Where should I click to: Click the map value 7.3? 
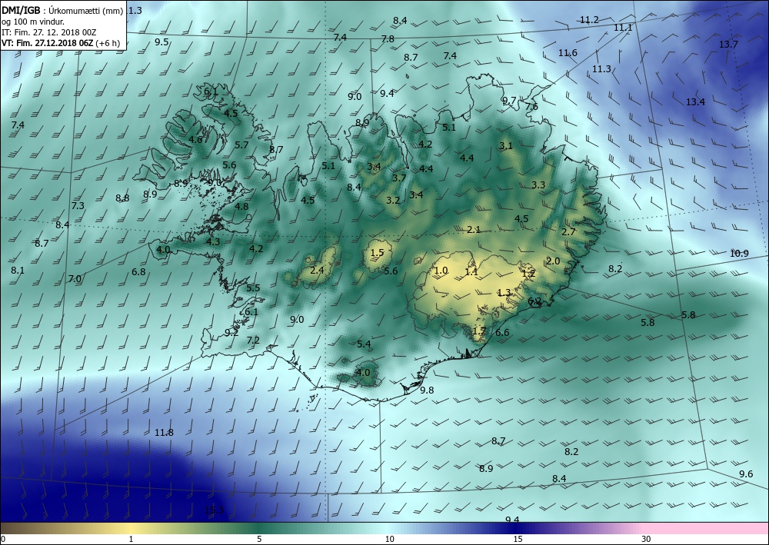click(x=78, y=206)
